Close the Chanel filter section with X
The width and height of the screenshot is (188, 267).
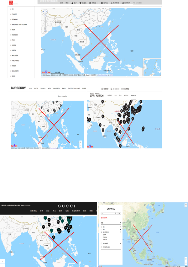(x=120, y=223)
